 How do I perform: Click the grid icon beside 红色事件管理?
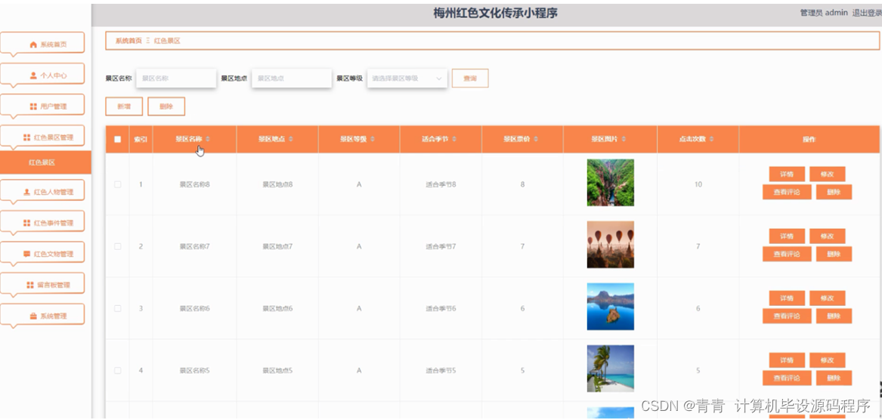[x=26, y=223]
